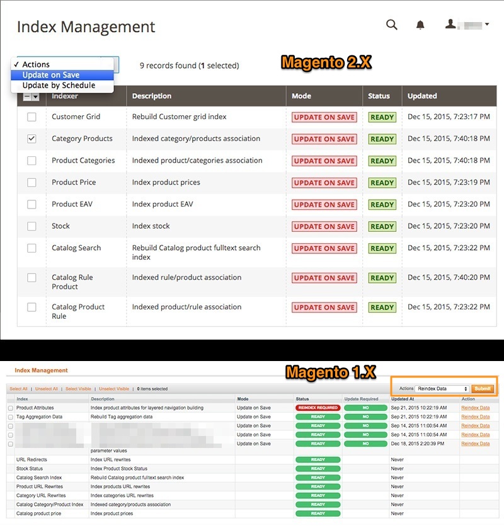Open the search magnifier icon
This screenshot has width=504, height=528.
coord(392,25)
